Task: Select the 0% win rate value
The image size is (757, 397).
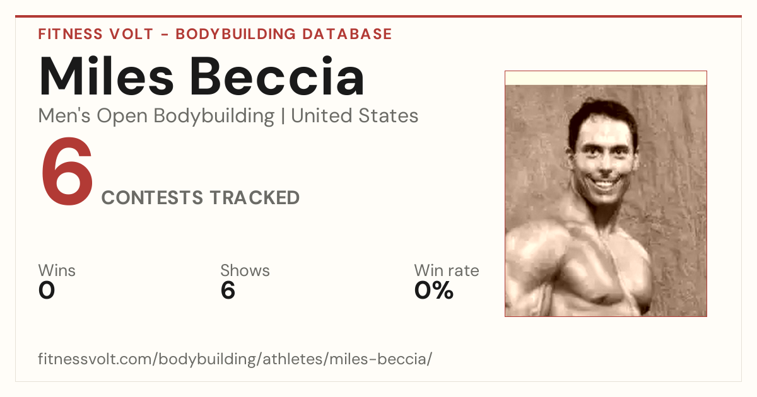Action: [x=434, y=291]
